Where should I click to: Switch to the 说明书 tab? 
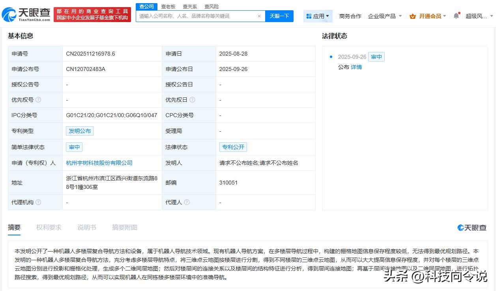86,228
